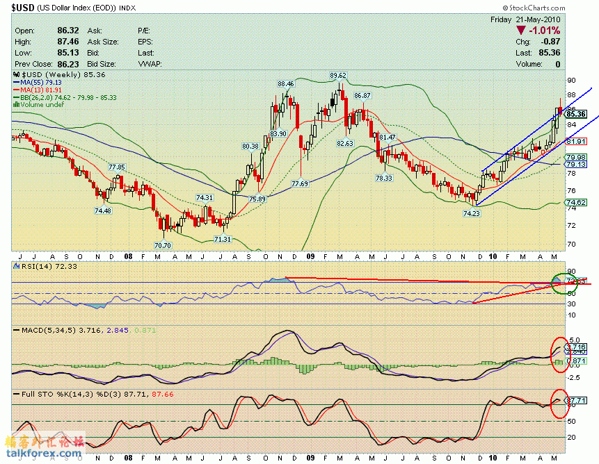Click the 83.90 price label
Viewport: 599px width, 464px height.
point(278,133)
